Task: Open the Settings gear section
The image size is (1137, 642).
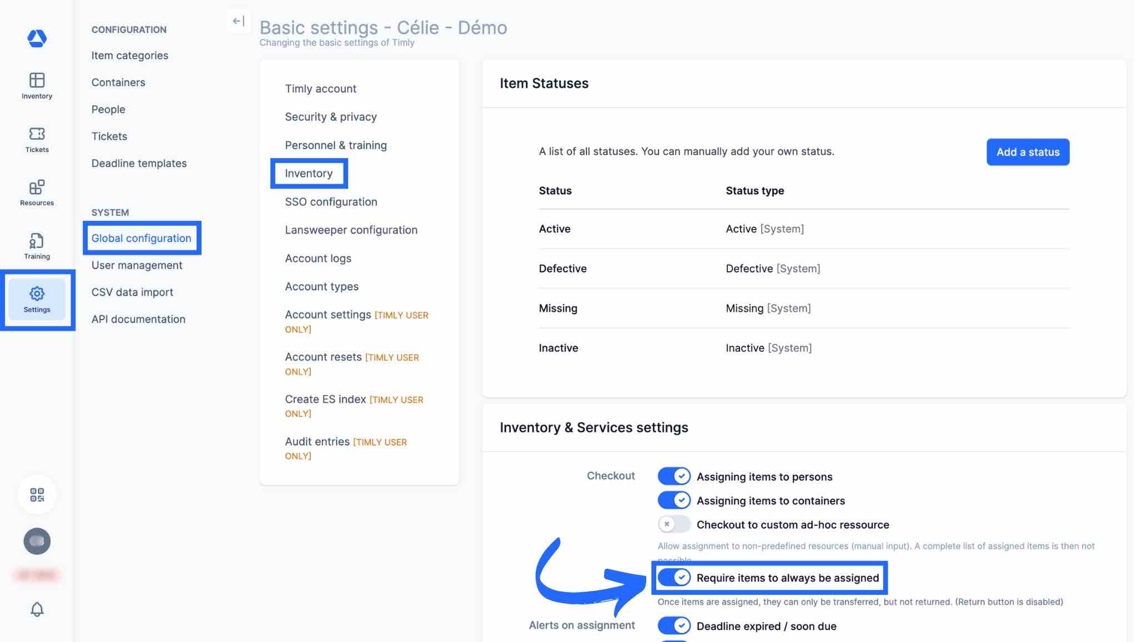Action: pyautogui.click(x=37, y=300)
